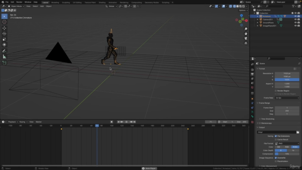The height and width of the screenshot is (170, 302).
Task: Uncheck File Extensions checkbox
Action: [x=276, y=136]
